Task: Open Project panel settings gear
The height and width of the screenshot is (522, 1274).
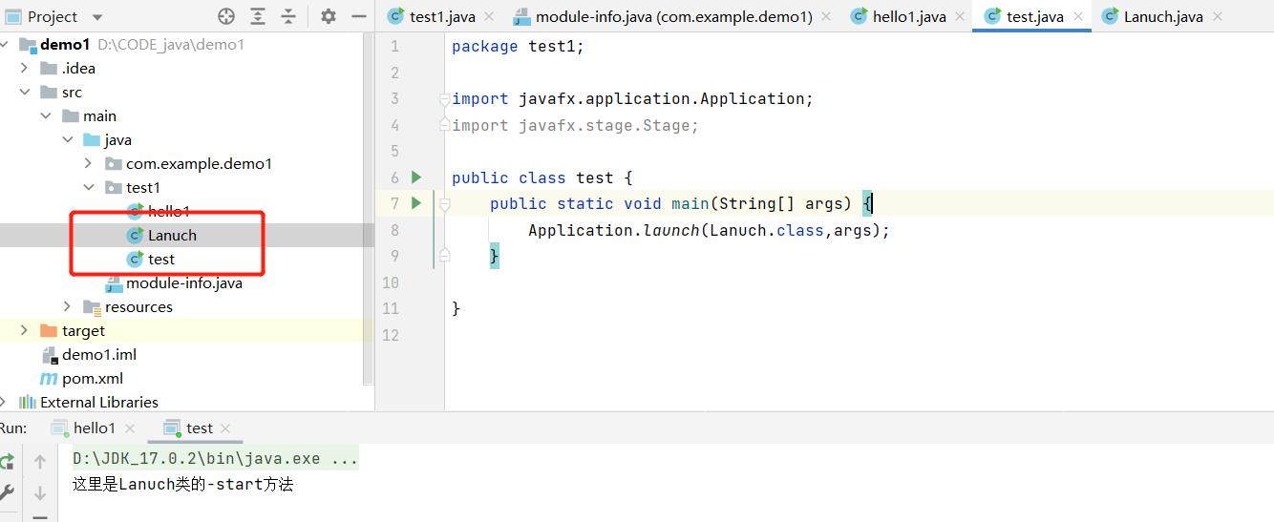Action: click(x=329, y=16)
